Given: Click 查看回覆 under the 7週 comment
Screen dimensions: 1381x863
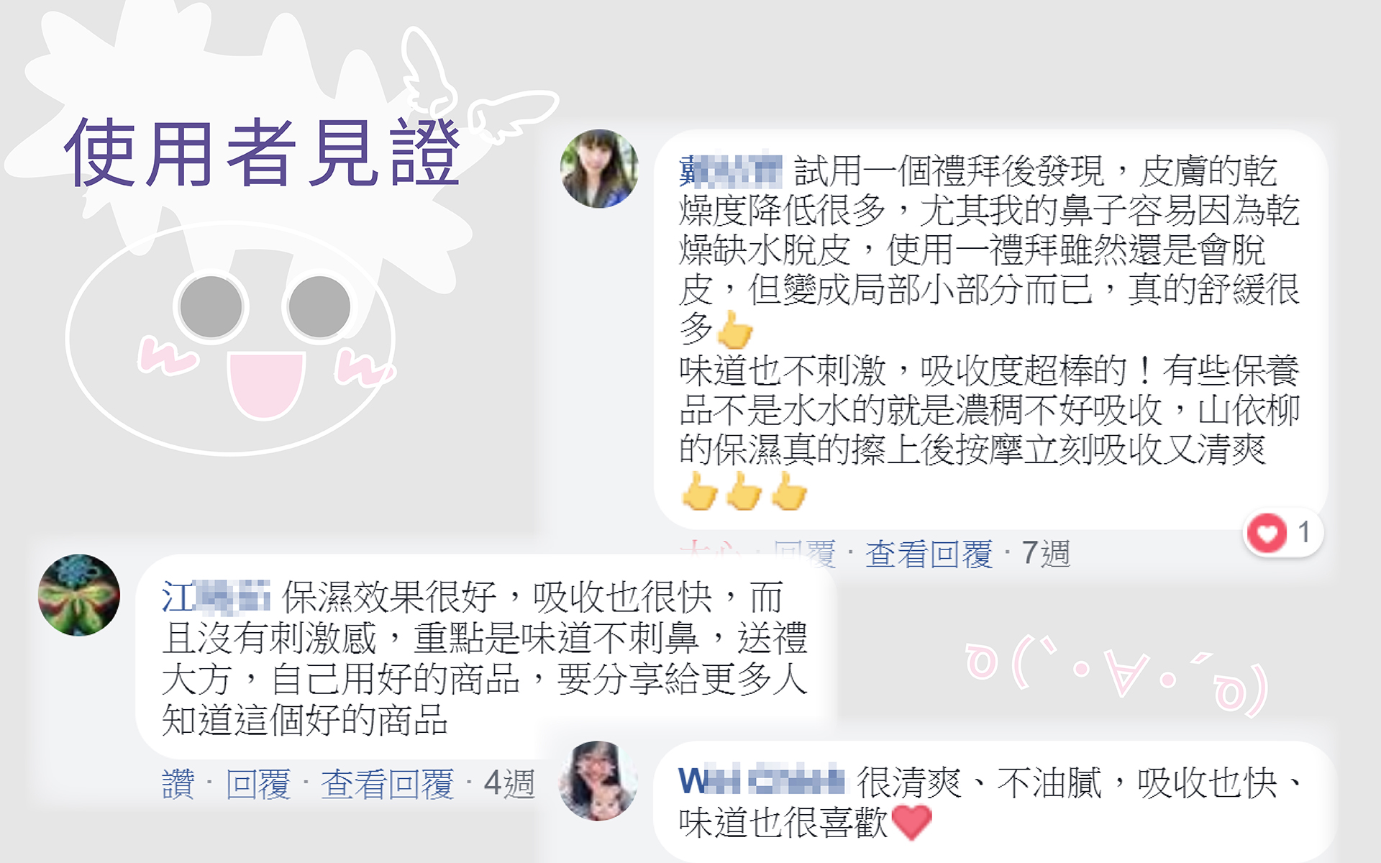Looking at the screenshot, I should [929, 554].
